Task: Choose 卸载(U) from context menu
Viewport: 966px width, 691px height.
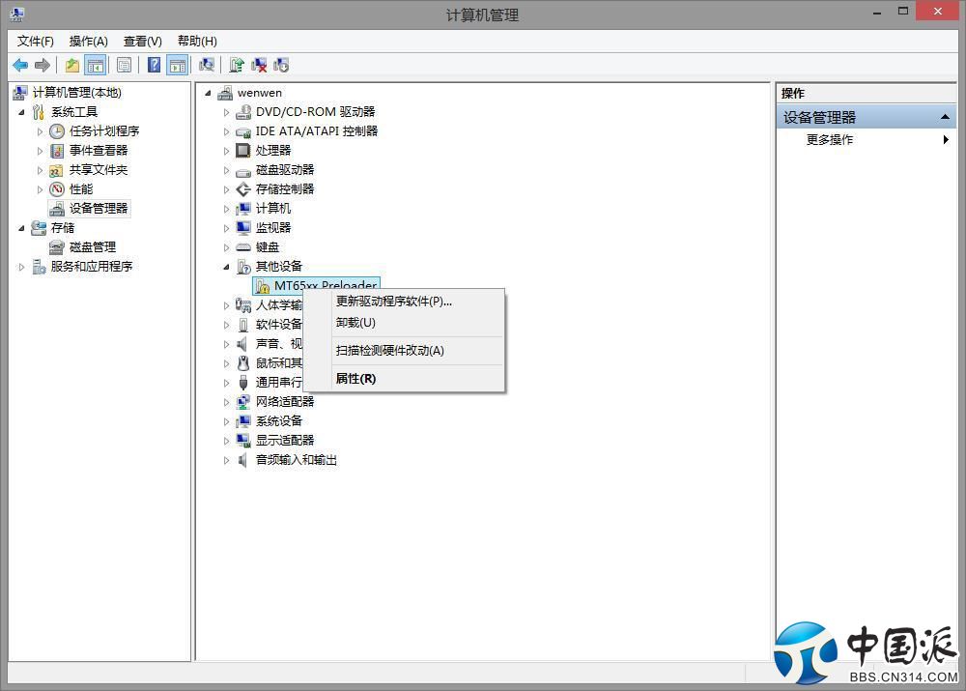Action: click(404, 323)
